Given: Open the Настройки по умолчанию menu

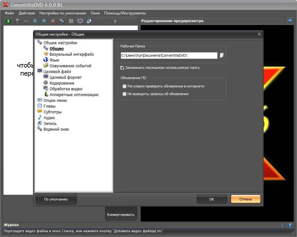Looking at the screenshot, I should (63, 13).
